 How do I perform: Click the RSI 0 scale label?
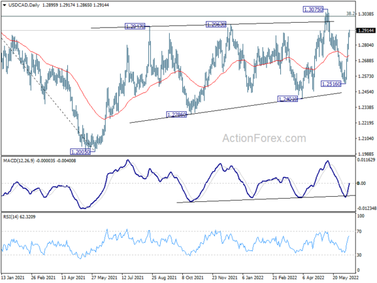click(358, 270)
